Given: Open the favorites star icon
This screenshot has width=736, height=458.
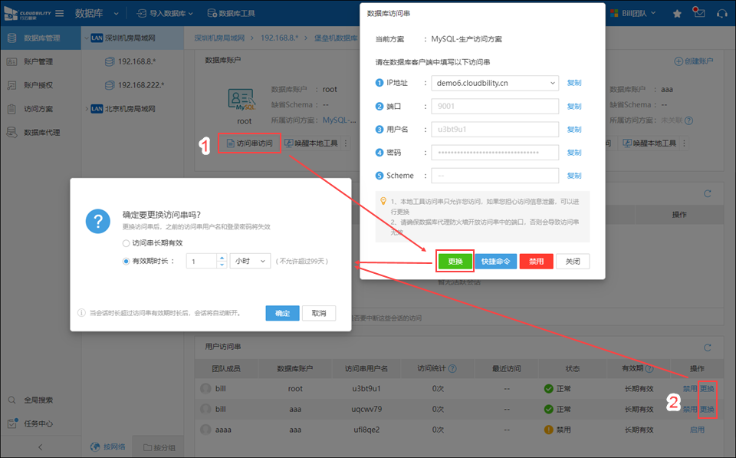Looking at the screenshot, I should pos(677,14).
